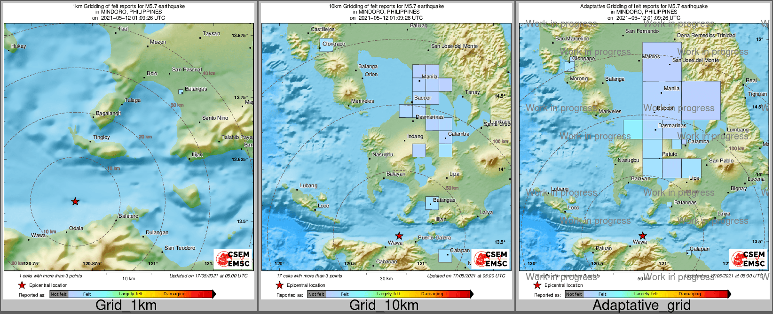The width and height of the screenshot is (773, 314).
Task: Click the CSEM EMSC logo in the Grid_10km map
Action: [490, 259]
